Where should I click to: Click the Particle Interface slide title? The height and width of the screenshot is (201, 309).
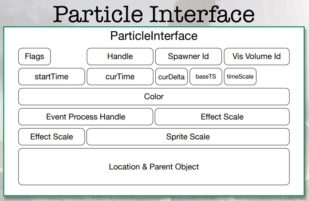point(154,14)
